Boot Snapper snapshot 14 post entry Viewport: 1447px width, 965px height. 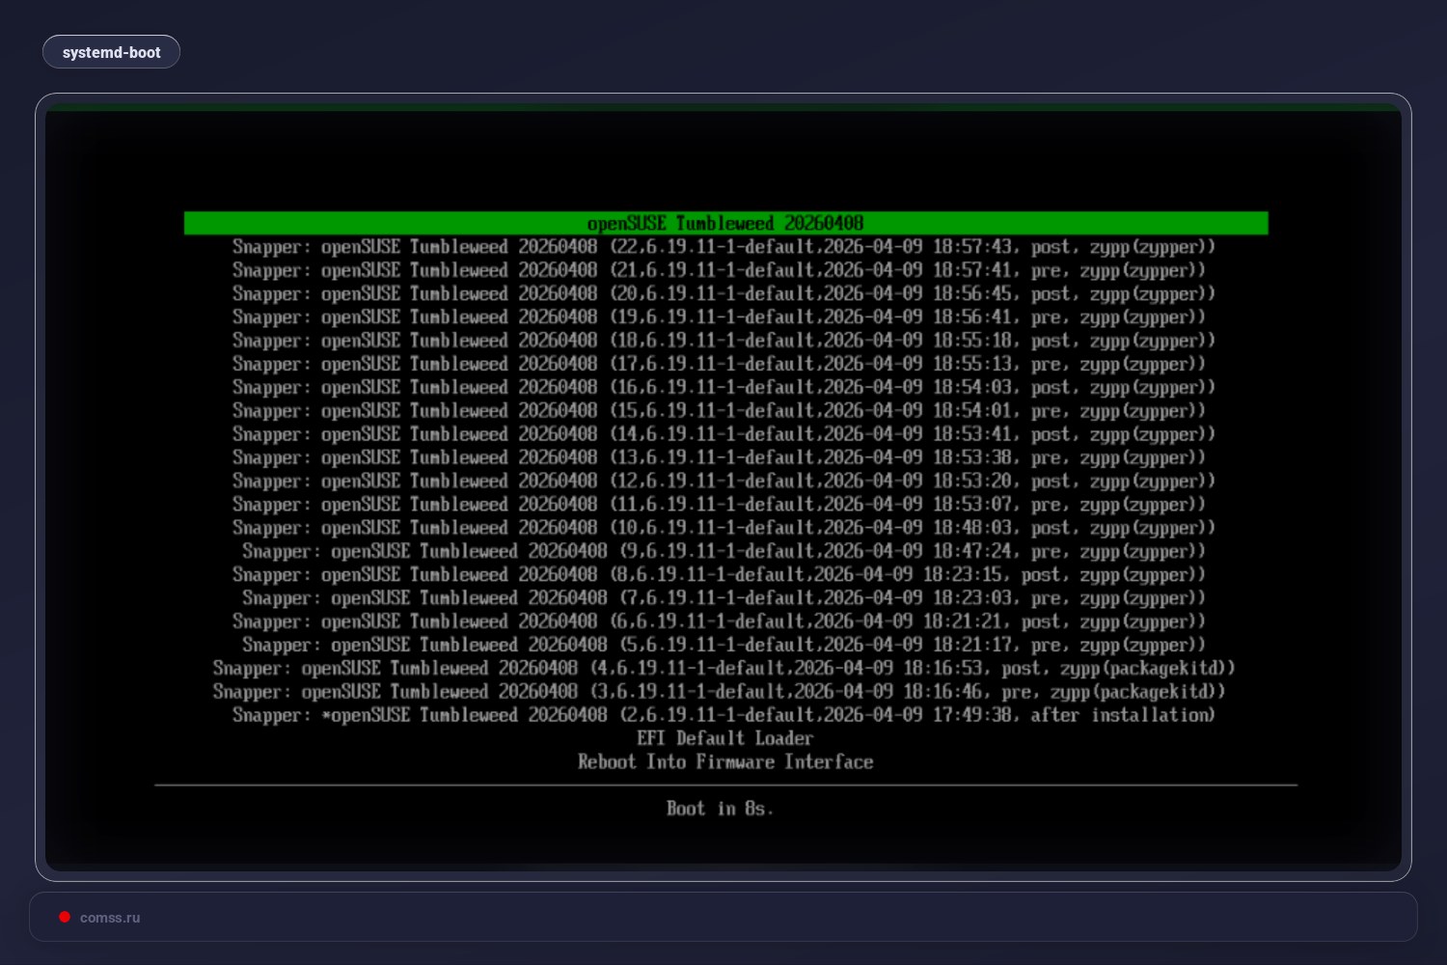pos(723,433)
